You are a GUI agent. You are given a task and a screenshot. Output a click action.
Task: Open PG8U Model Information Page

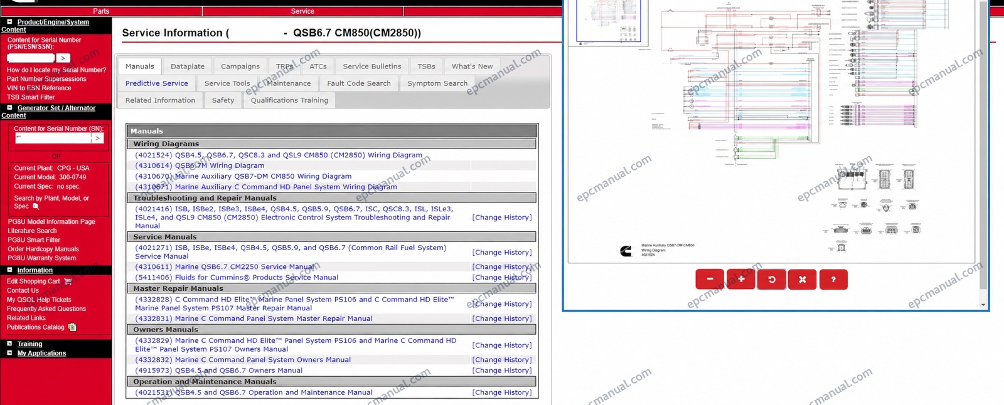(x=51, y=222)
